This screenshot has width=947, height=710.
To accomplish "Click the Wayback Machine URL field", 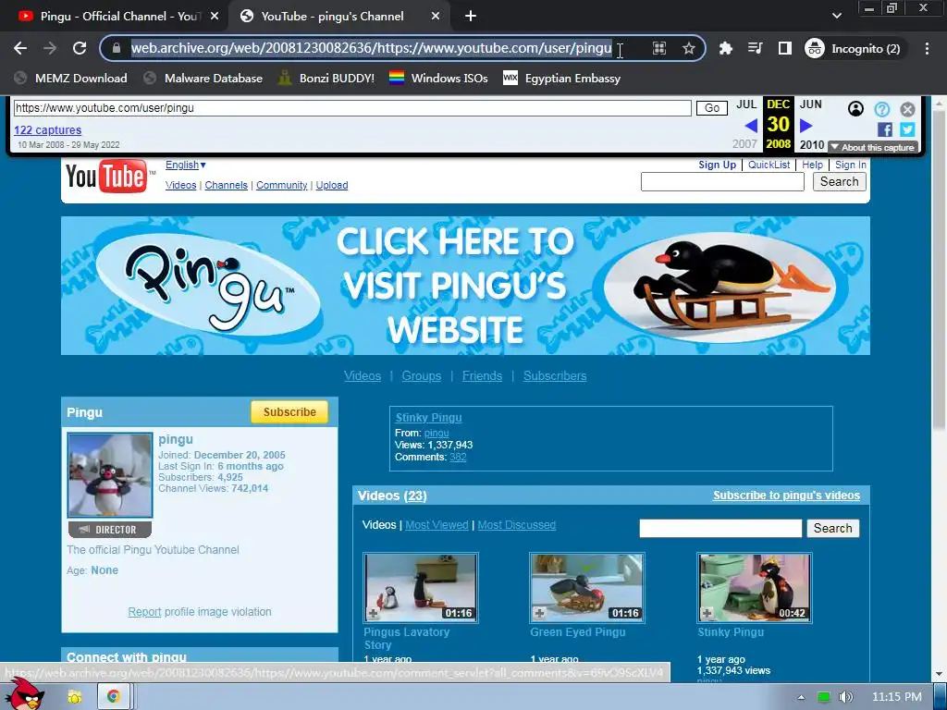I will pyautogui.click(x=352, y=108).
